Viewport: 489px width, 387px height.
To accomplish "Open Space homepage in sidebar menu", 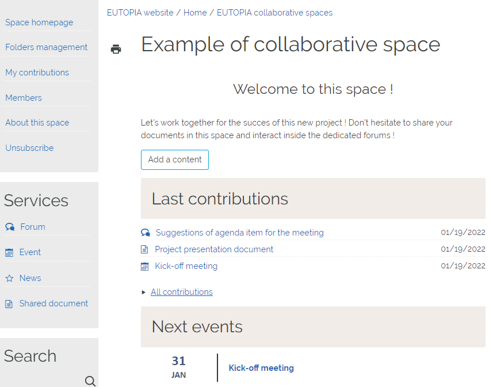I will (39, 22).
